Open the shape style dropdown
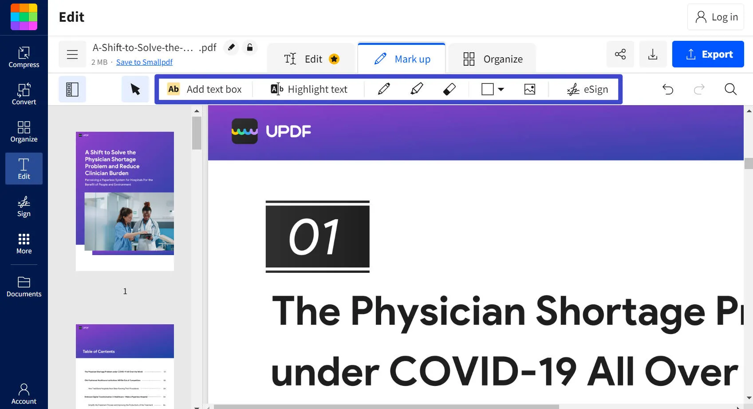 501,89
